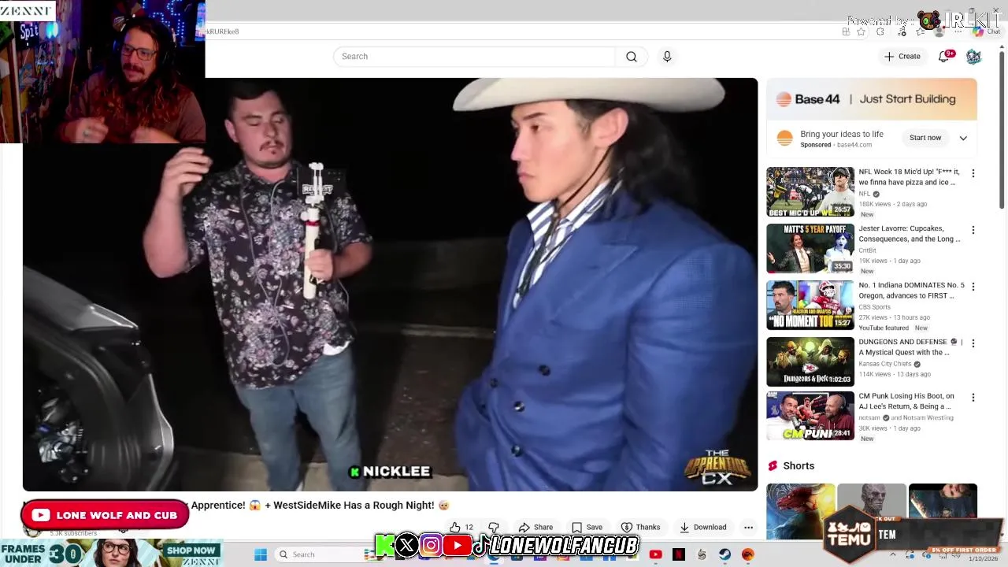Open Dungeons and Defense video thumbnail

(x=810, y=361)
